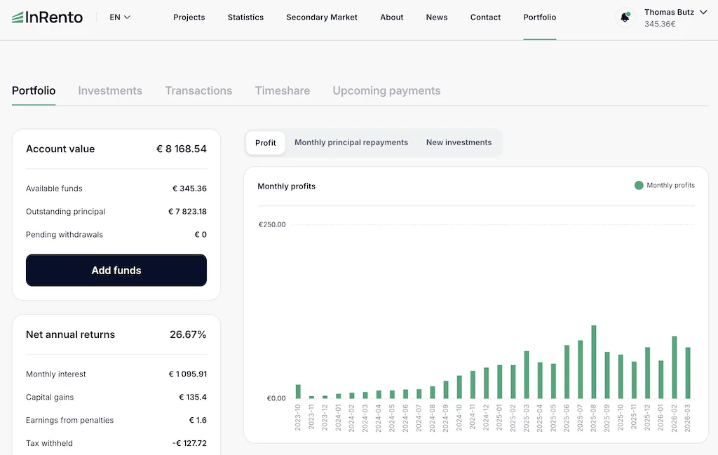Open the Statistics page
Screen dimensions: 718x455
click(245, 18)
